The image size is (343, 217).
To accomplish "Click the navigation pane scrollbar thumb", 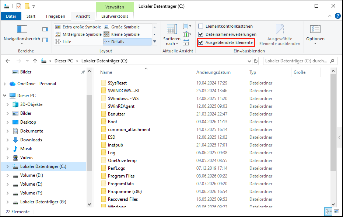I will [x=89, y=132].
